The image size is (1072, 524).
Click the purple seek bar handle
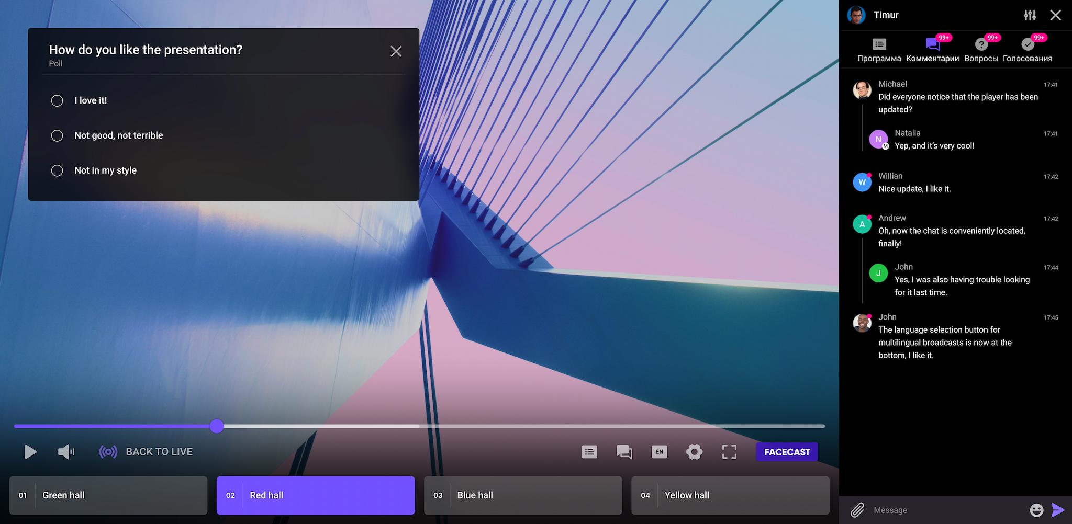[217, 426]
